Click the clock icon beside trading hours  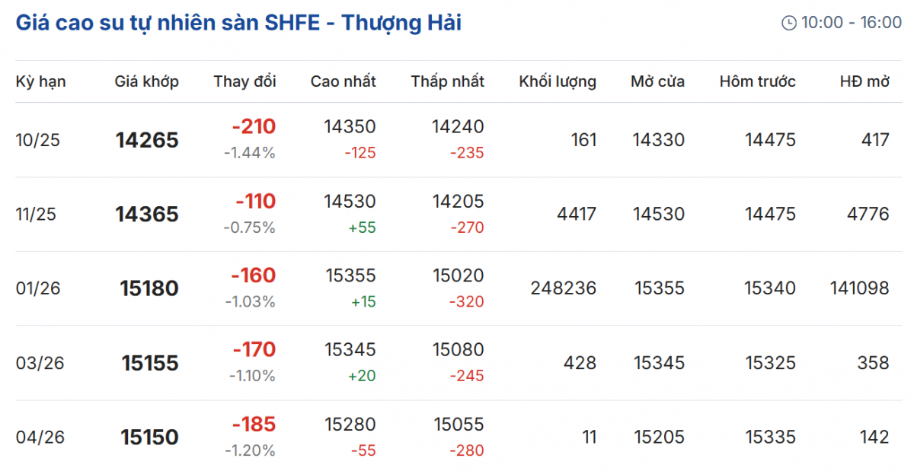789,23
